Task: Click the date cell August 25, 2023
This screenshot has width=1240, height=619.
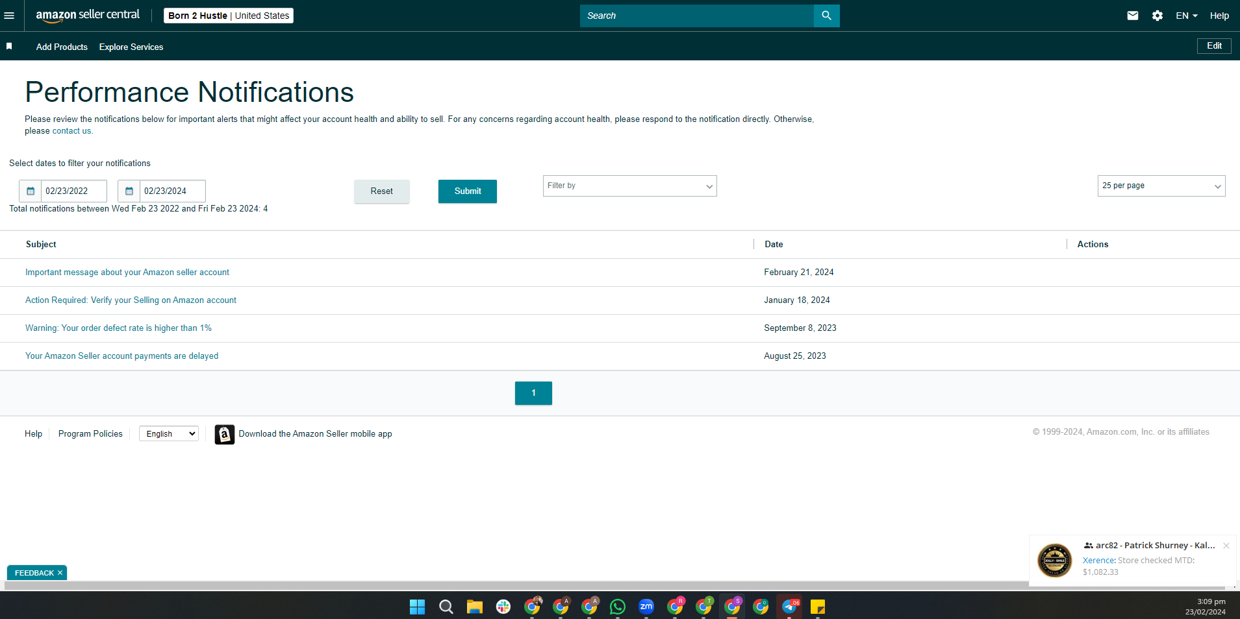Action: click(x=795, y=356)
